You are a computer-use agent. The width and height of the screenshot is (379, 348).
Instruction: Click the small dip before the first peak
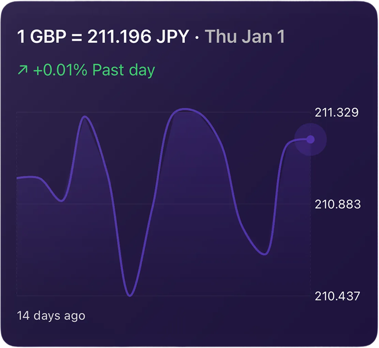[x=61, y=201]
